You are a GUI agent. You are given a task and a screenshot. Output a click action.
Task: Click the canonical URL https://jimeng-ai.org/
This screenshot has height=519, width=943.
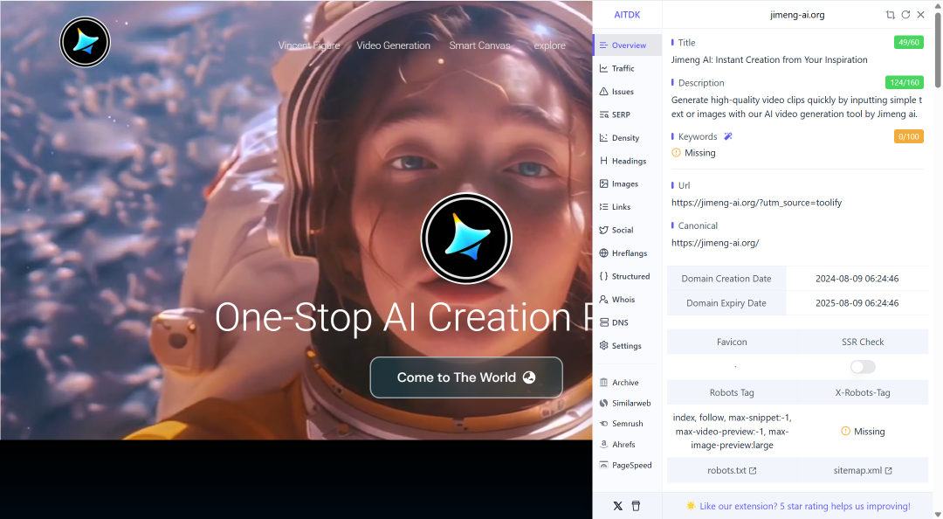[x=715, y=243]
